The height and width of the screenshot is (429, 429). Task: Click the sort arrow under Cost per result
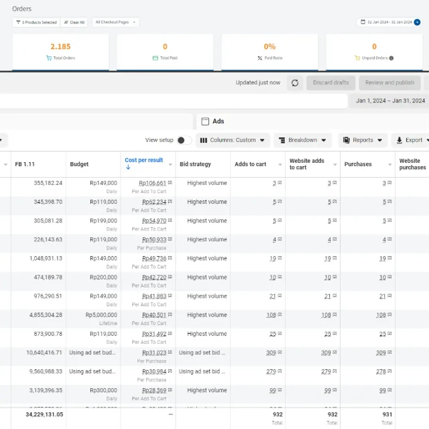coord(128,168)
